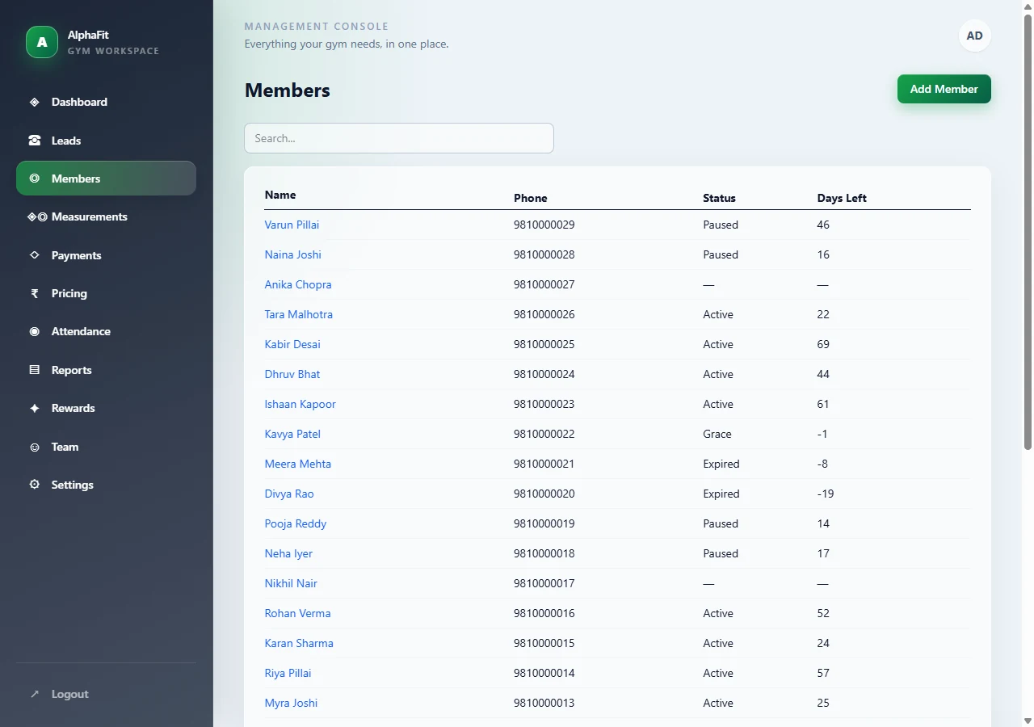Click phone number 9810000017

coord(544,583)
